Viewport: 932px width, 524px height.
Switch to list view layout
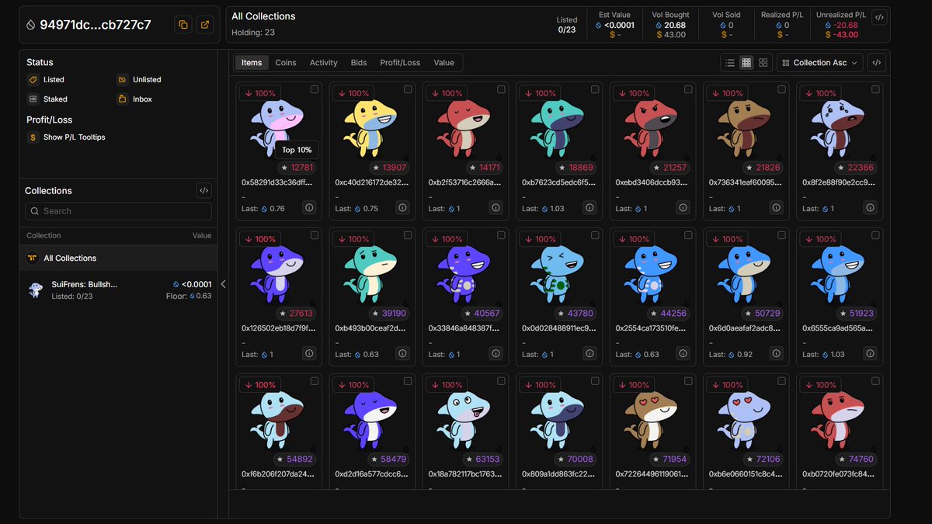click(730, 63)
